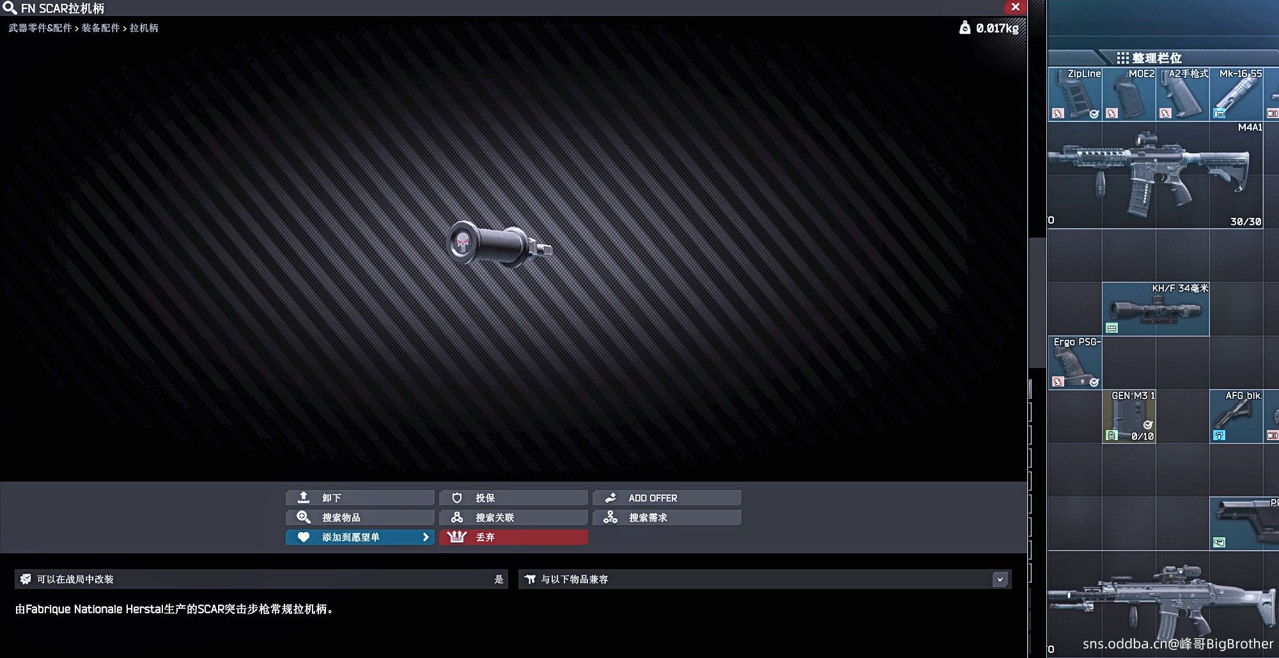Click the zoom magnifier icon on 搜索物品
This screenshot has width=1279, height=658.
tap(304, 517)
